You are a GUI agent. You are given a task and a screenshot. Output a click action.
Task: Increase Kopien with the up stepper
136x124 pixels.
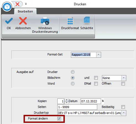[66, 100]
